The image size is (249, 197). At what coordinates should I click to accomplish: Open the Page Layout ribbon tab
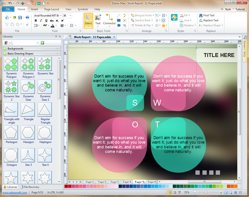pos(52,9)
